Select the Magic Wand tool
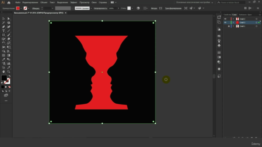 click(4, 23)
